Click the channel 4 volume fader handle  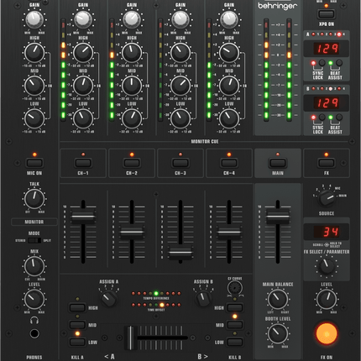[x=229, y=233]
